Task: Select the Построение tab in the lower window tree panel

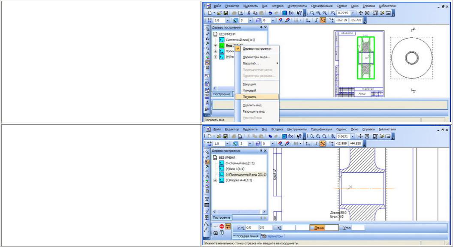Action: click(222, 217)
